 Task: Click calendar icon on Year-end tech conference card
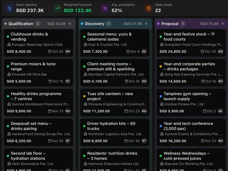(202, 141)
